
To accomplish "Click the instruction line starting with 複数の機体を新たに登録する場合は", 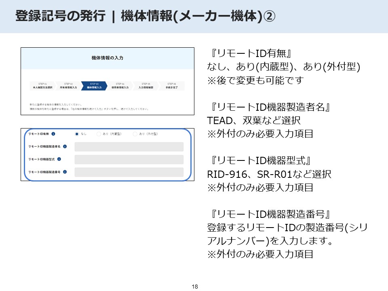I will point(89,109).
